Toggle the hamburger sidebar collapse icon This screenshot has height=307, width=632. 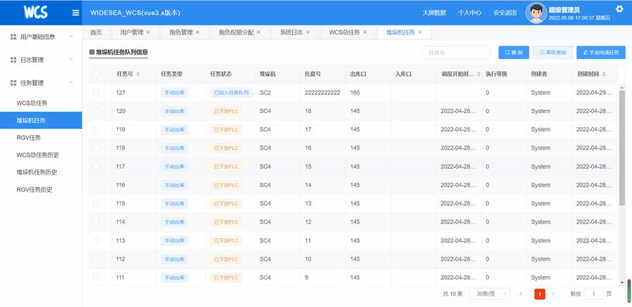pyautogui.click(x=75, y=13)
